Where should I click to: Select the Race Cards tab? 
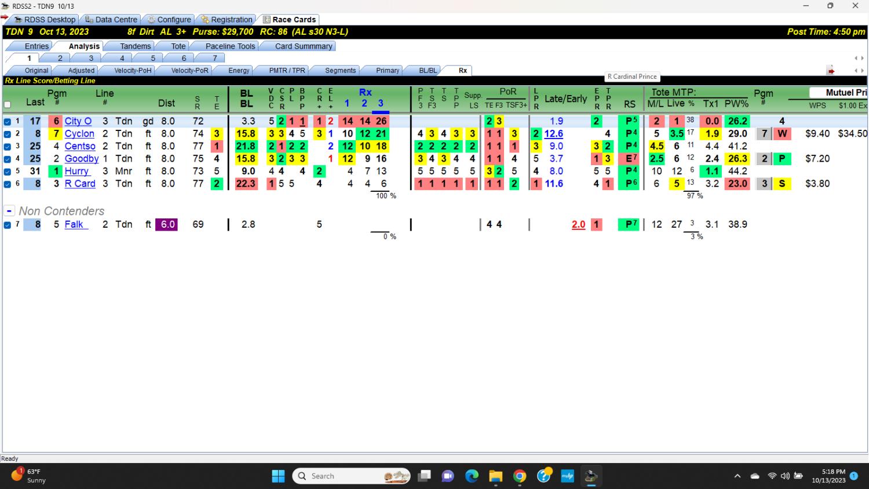click(289, 20)
